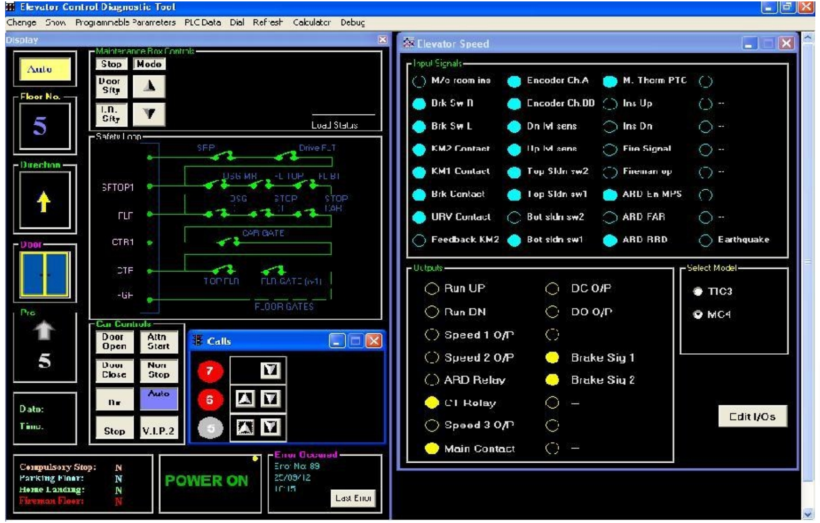
Task: Open the Debug menu
Action: pos(352,22)
